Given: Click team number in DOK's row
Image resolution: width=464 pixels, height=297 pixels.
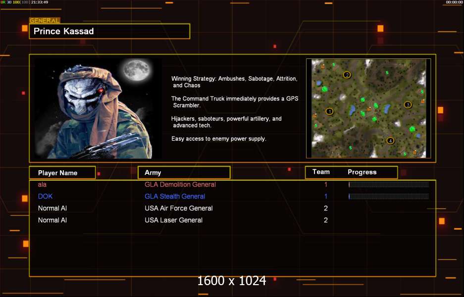Looking at the screenshot, I should coord(326,196).
